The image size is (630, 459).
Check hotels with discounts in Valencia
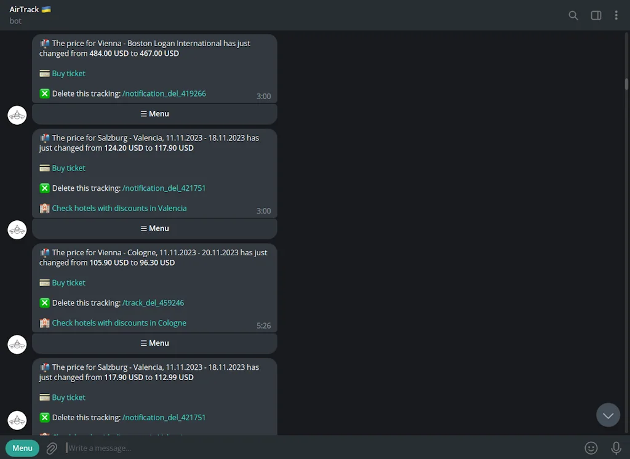[119, 208]
